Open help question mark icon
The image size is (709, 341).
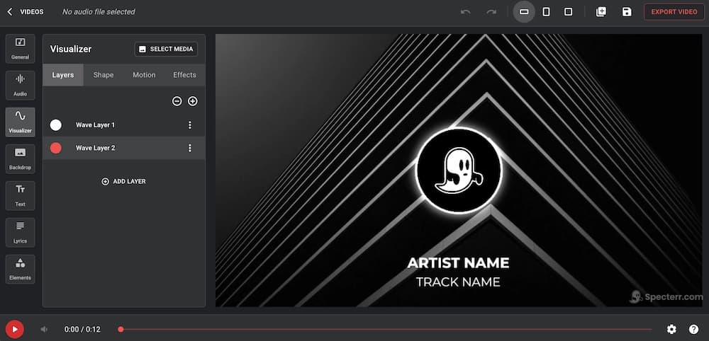pyautogui.click(x=693, y=329)
